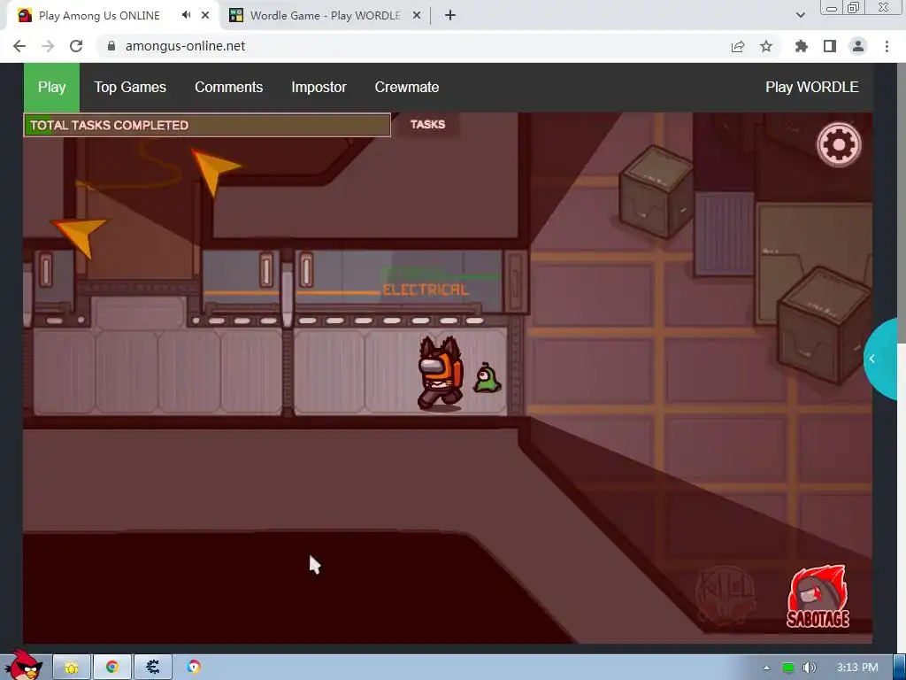Reload the current page

[x=76, y=46]
